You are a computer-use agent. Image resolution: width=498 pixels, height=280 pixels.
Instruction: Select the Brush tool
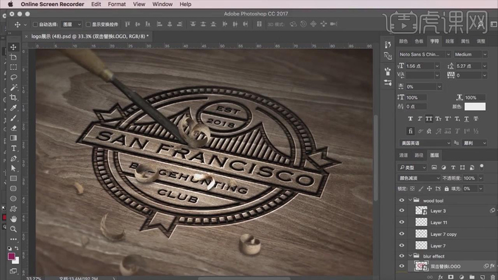[14, 118]
